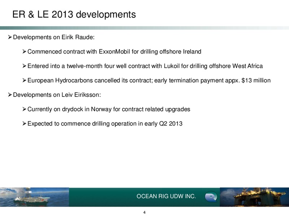The height and width of the screenshot is (216, 289).
Task: Click the ExxonMobil offshore Ireland contract bullet
Action: (114, 51)
